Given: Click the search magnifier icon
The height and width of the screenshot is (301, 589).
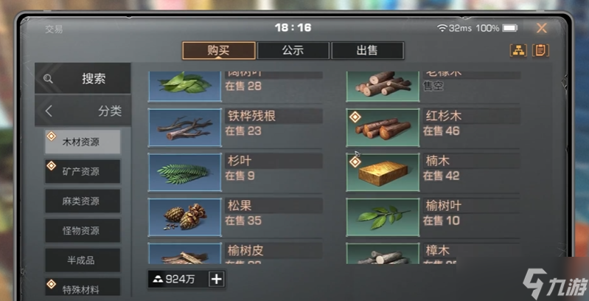Looking at the screenshot, I should click(x=48, y=78).
